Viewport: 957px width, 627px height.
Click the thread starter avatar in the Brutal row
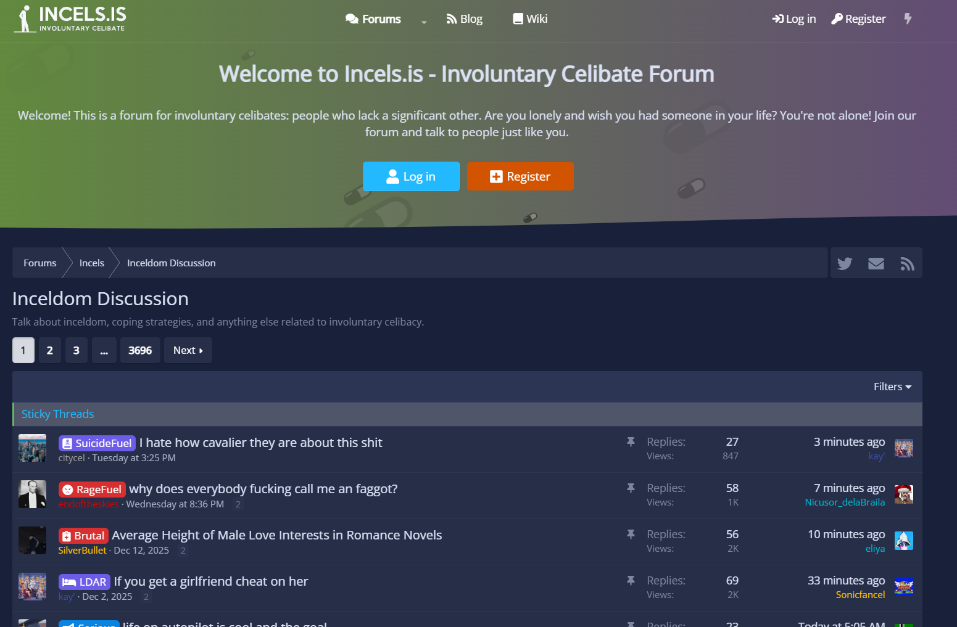pyautogui.click(x=33, y=541)
